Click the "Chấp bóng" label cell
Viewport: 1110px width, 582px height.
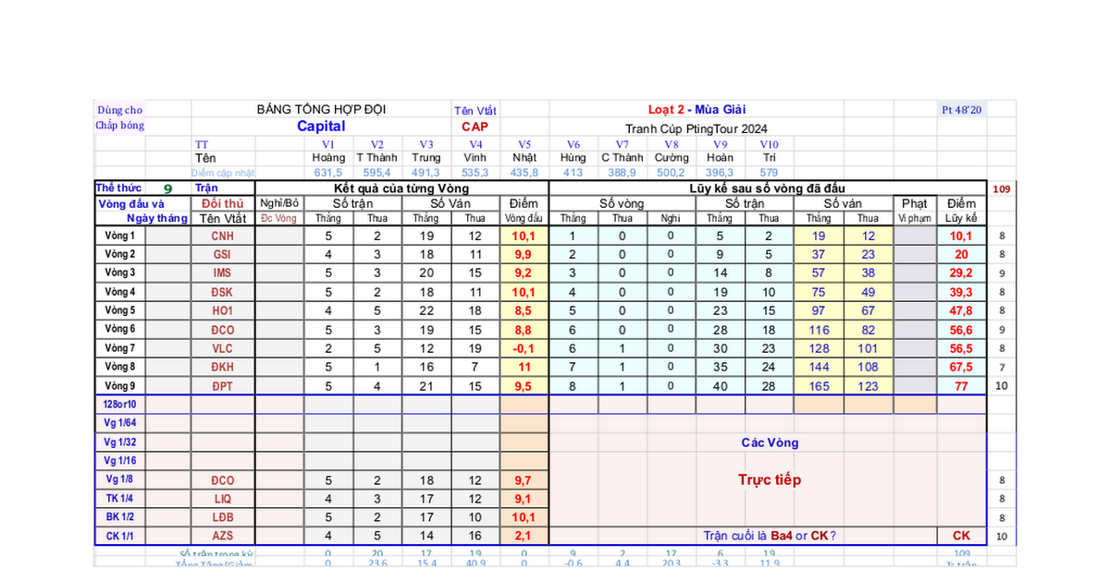(119, 126)
